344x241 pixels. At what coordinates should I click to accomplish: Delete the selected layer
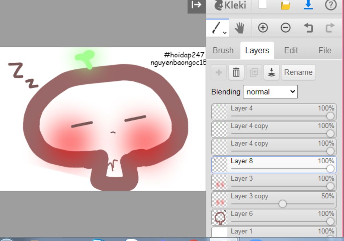236,72
